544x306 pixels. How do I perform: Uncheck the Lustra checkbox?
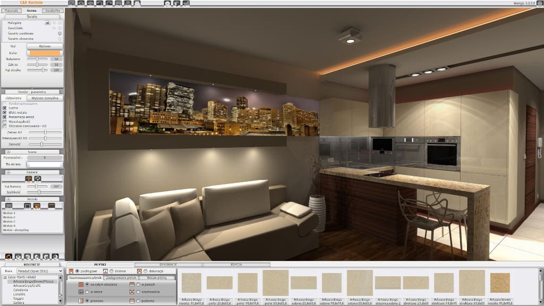[x=5, y=107]
